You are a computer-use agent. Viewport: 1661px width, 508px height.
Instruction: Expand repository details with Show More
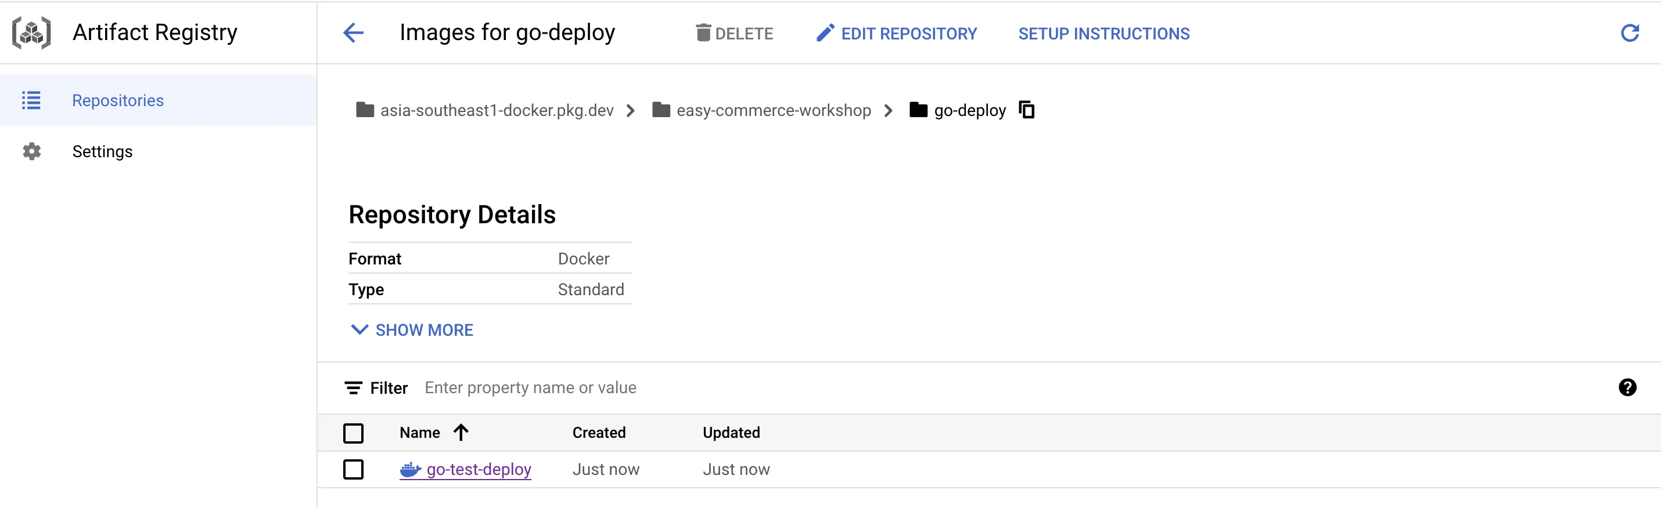coord(411,329)
